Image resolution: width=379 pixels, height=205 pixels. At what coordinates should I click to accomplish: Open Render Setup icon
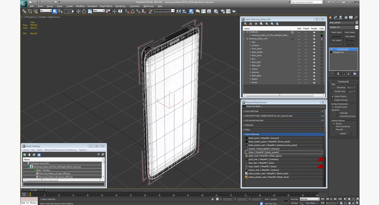(x=222, y=11)
